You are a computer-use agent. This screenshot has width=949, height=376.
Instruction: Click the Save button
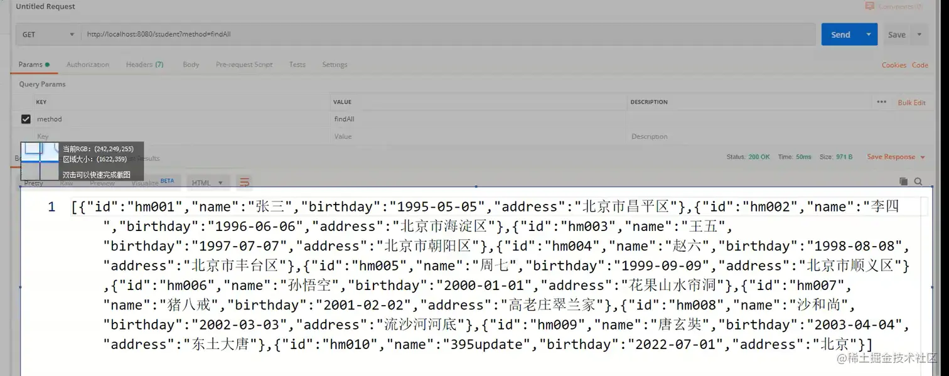897,35
